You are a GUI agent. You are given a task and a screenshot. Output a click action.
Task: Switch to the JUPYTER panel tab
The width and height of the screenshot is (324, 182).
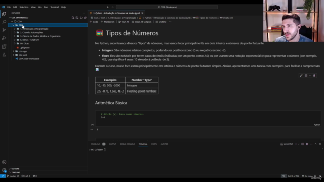(x=164, y=144)
